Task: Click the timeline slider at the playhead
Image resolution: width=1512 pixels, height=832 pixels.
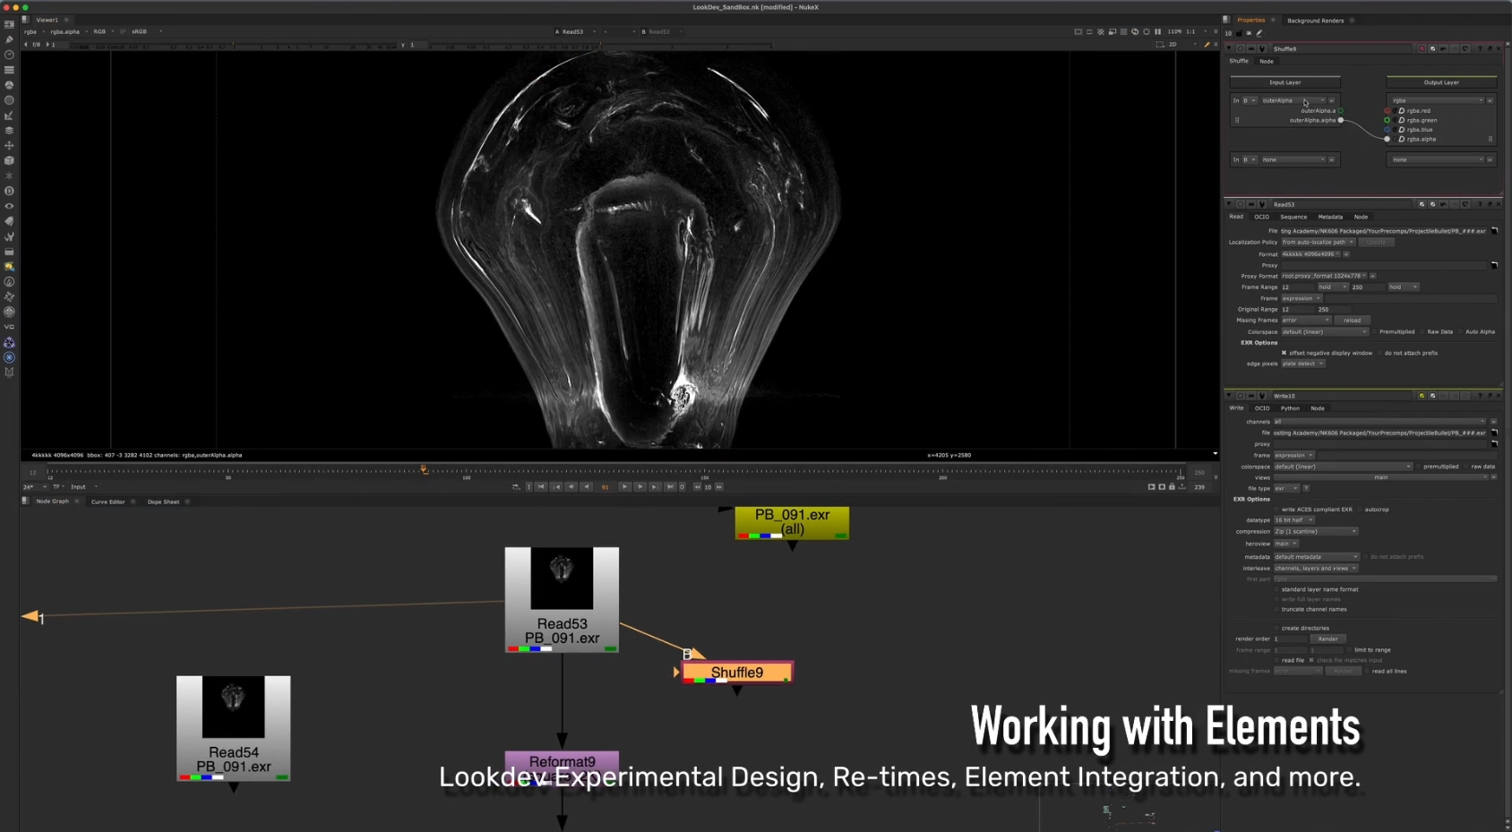Action: pos(423,468)
